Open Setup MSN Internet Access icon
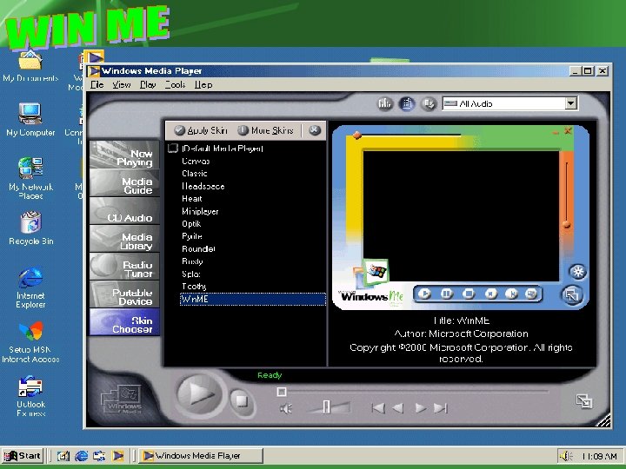Viewport: 626px width, 469px height. point(30,342)
